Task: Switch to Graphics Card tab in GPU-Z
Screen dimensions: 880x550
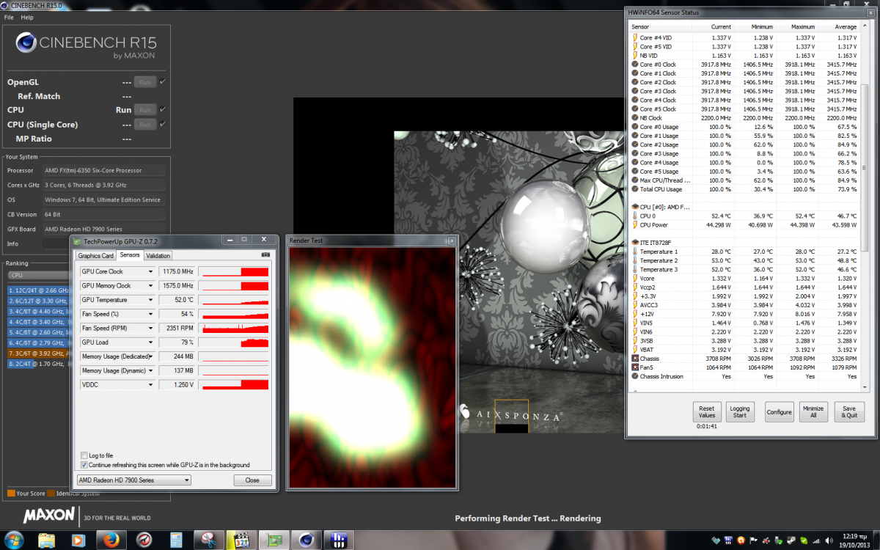Action: click(x=96, y=255)
